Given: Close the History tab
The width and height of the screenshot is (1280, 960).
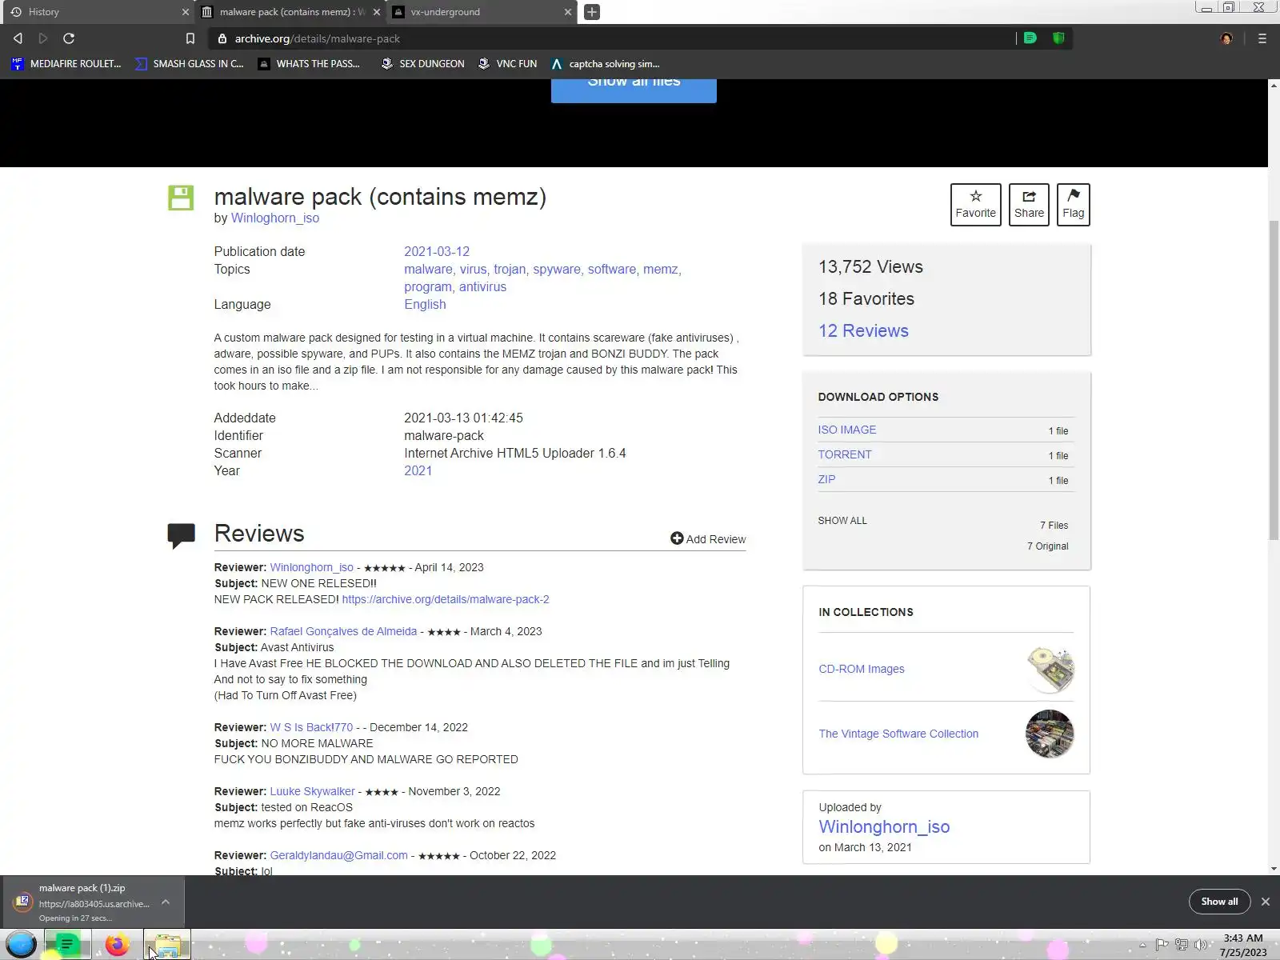Looking at the screenshot, I should point(186,12).
